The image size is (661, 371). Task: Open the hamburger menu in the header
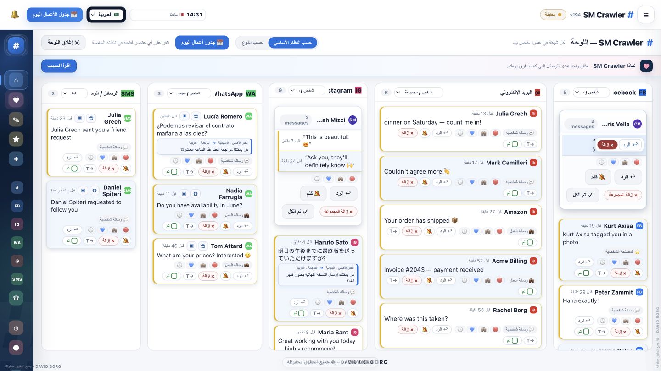(646, 15)
